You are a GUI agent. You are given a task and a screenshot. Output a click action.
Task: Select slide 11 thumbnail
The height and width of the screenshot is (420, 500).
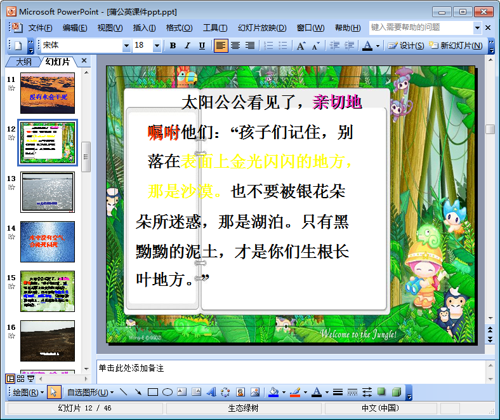click(48, 93)
